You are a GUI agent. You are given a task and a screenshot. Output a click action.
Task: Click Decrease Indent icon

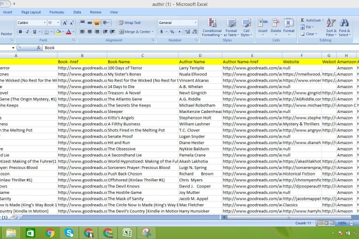[105, 32]
